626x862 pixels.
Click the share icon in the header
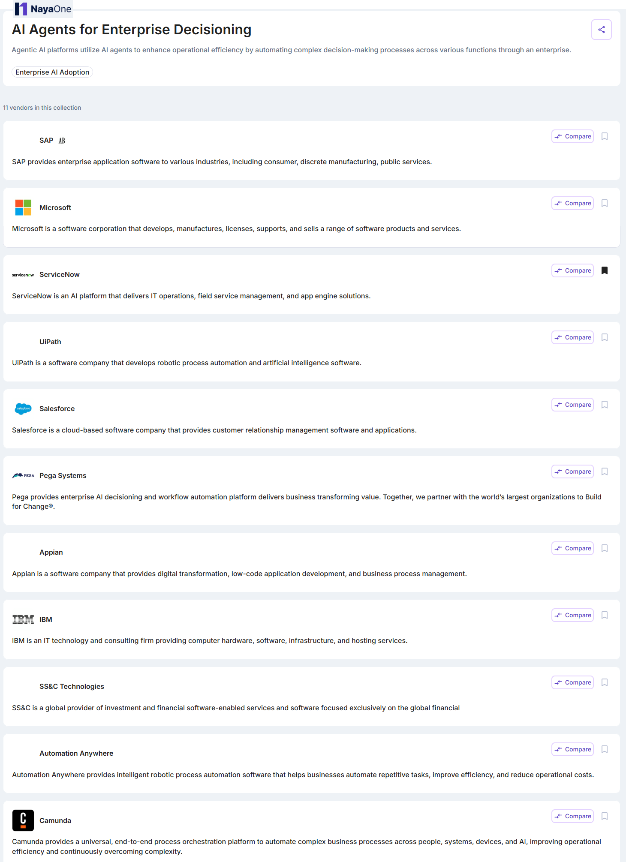601,30
